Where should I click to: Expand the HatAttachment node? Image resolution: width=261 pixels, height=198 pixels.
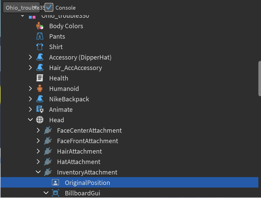pos(38,162)
